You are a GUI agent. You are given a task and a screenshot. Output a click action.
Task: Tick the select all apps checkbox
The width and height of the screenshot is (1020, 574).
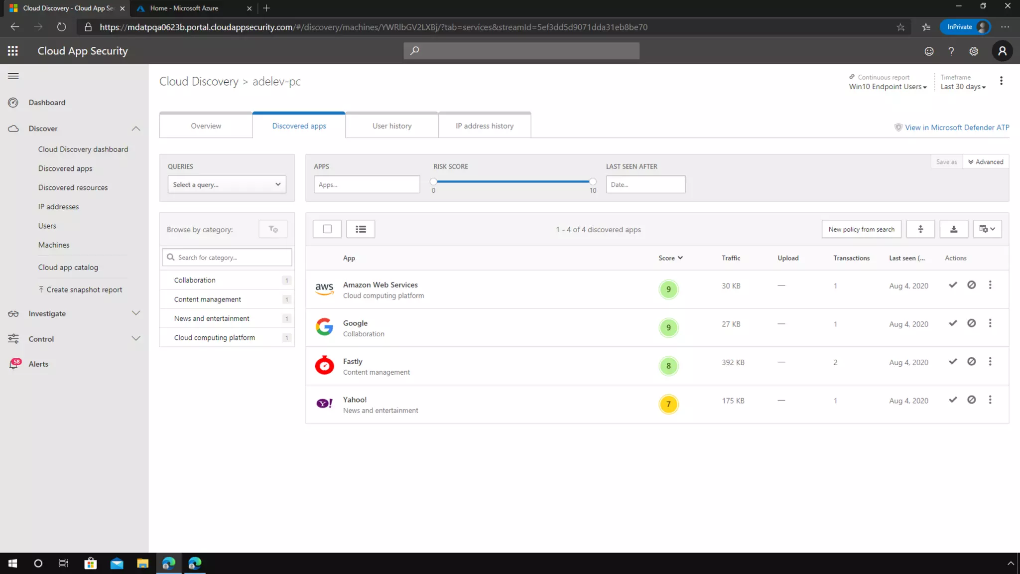[x=327, y=229]
